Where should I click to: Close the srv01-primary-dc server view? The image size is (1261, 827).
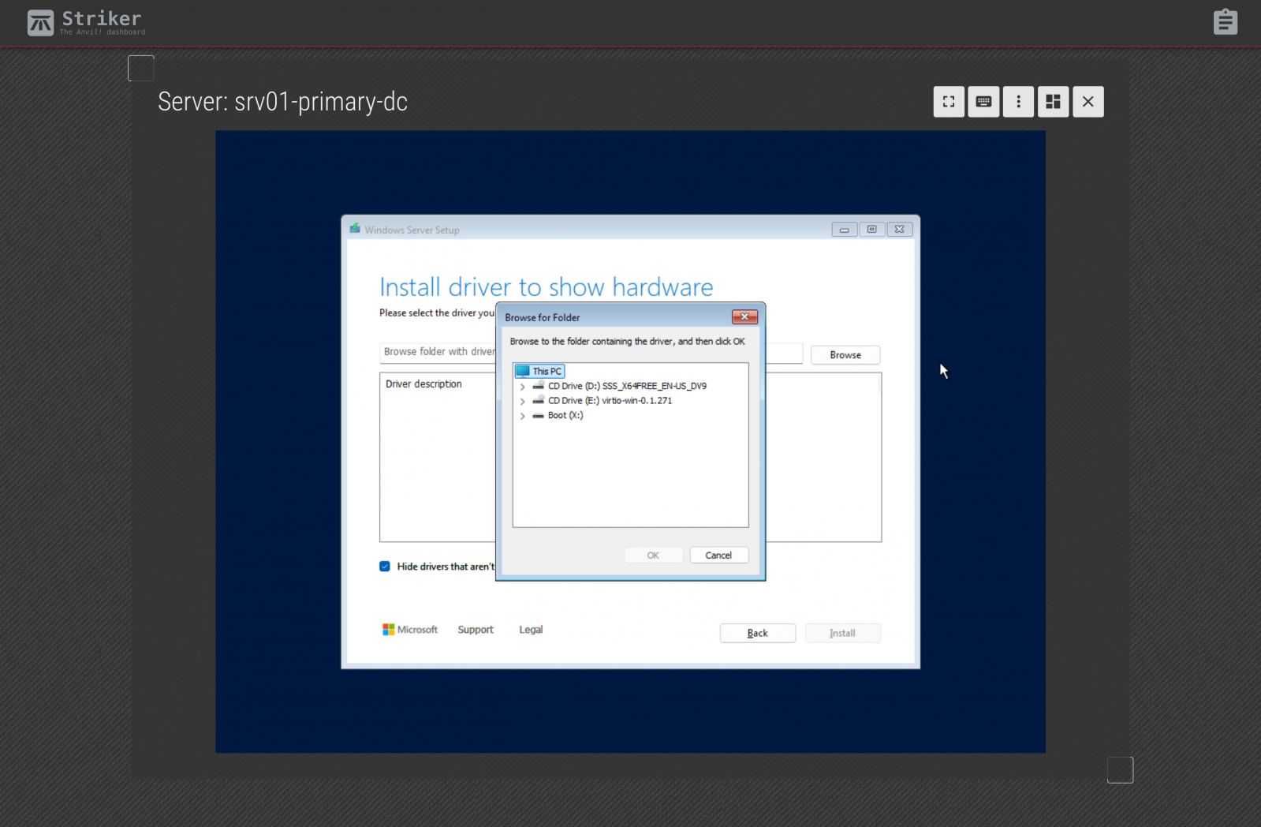1088,102
